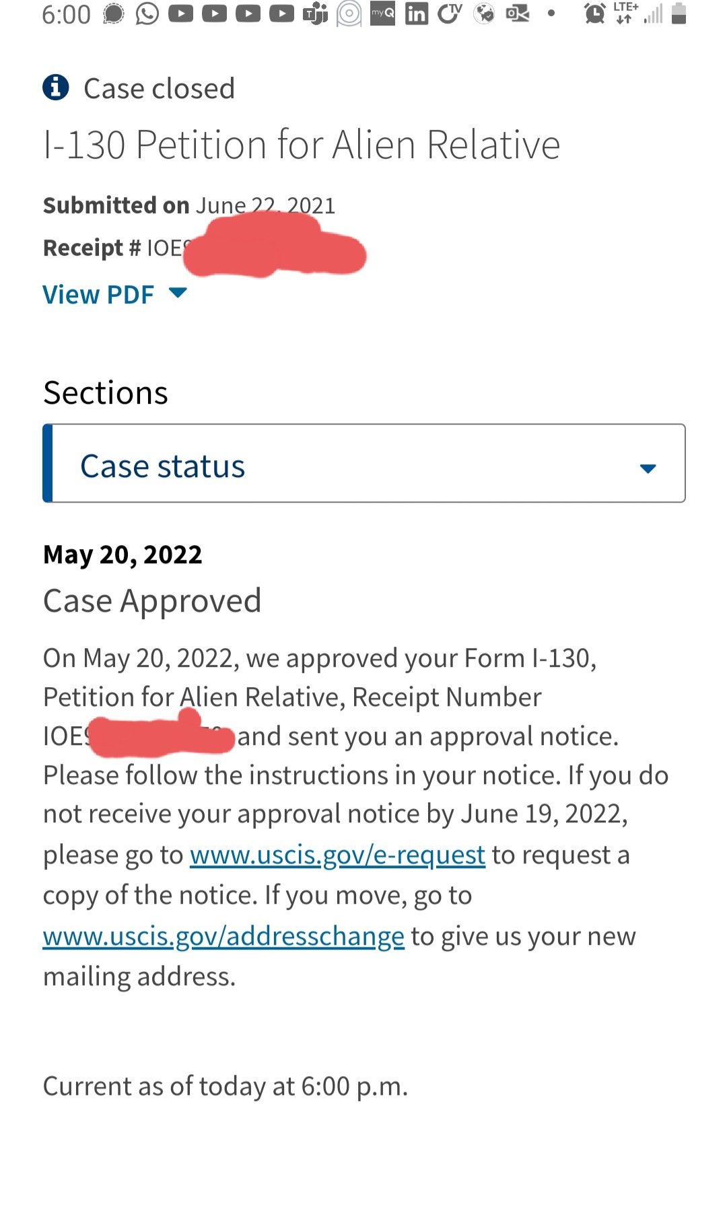Image resolution: width=727 pixels, height=1210 pixels.
Task: Tap the LTE+ network indicator
Action: (625, 13)
